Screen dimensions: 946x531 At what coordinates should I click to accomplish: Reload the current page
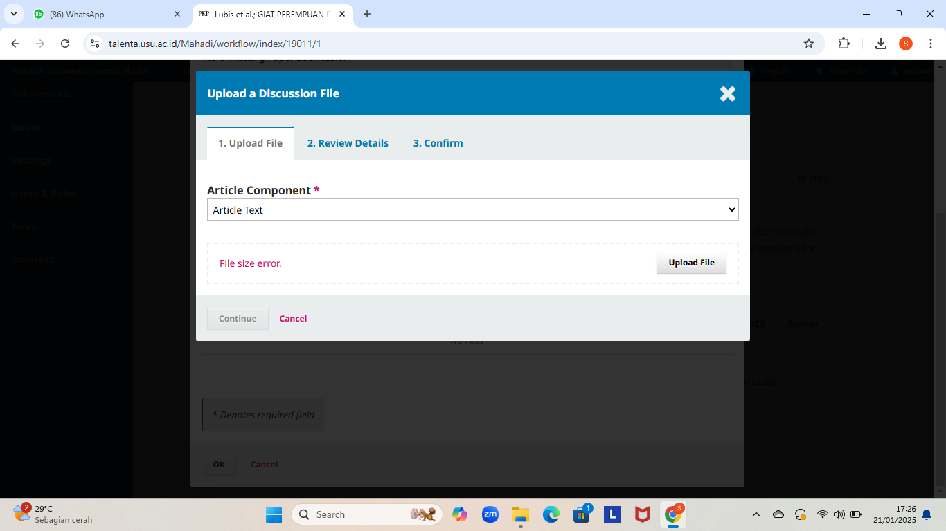pyautogui.click(x=65, y=44)
